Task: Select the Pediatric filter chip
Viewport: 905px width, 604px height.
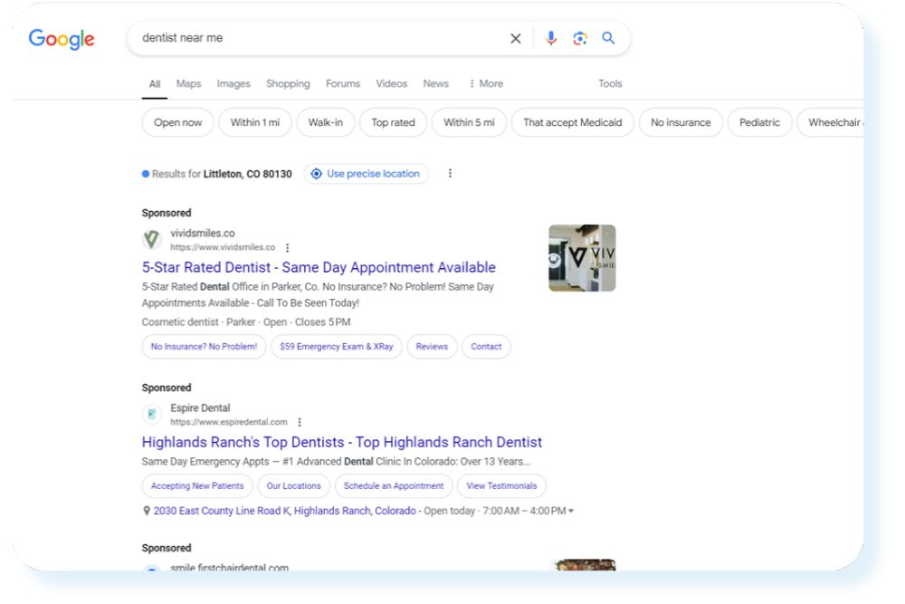Action: click(759, 122)
